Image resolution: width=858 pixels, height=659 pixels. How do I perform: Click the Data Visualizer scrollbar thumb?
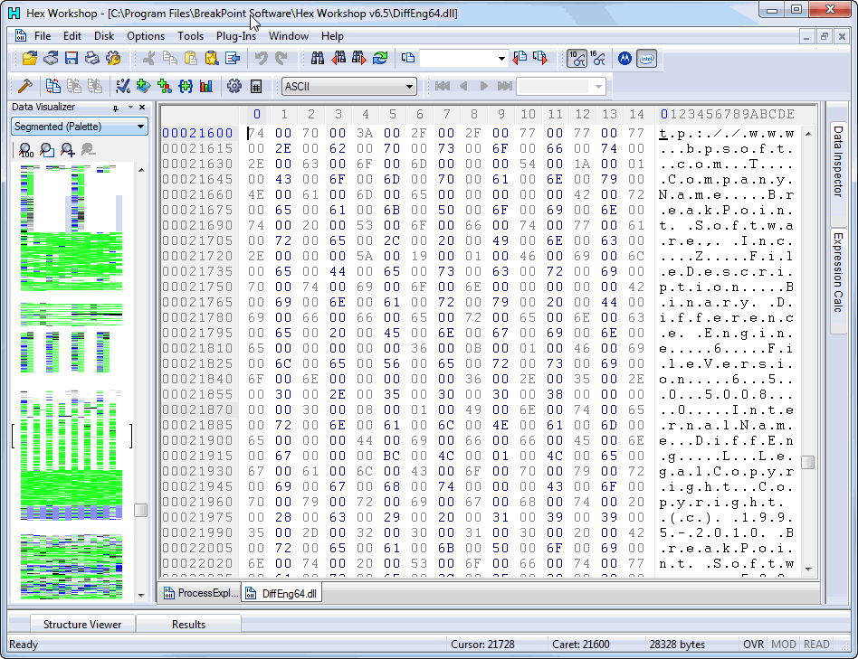click(x=140, y=510)
